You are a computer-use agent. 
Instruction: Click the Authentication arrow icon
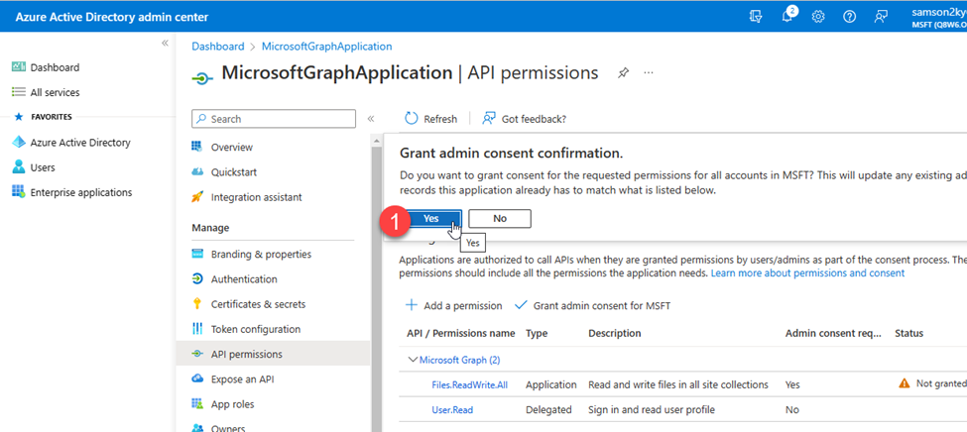point(197,279)
